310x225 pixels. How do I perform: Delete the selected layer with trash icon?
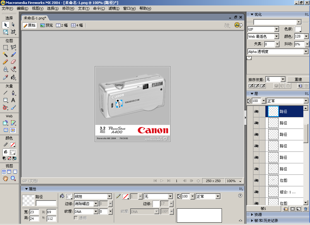(306, 209)
